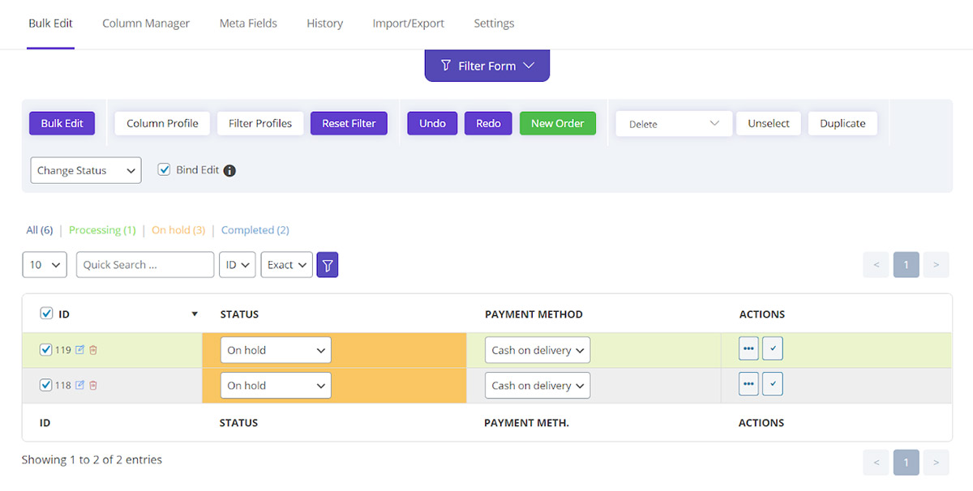973x491 pixels.
Task: Expand the Filter Form panel
Action: (x=486, y=66)
